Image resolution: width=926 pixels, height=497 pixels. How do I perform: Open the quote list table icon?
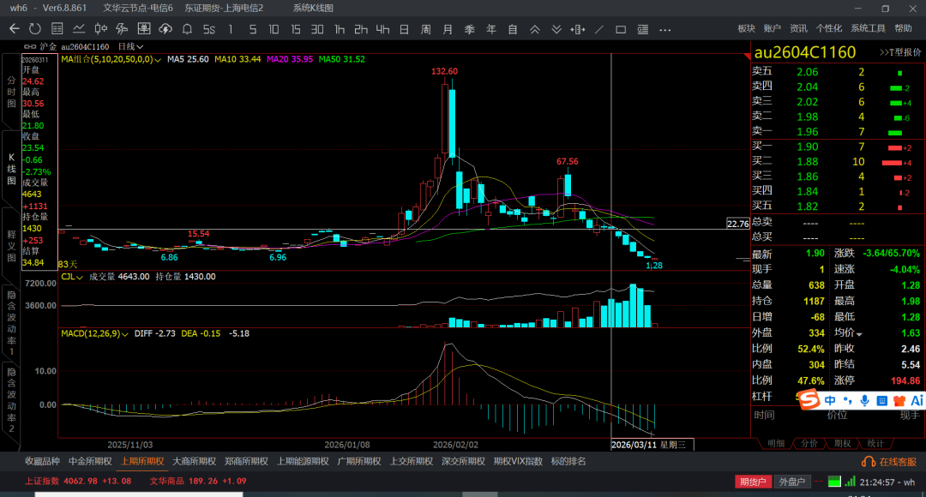coord(57,28)
